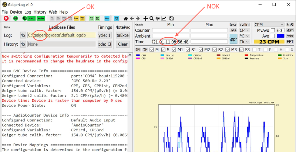Click the Stats button
Viewport: 296px width, 152px height.
290,30
